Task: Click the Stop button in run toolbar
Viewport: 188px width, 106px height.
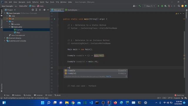Action: click(x=174, y=6)
